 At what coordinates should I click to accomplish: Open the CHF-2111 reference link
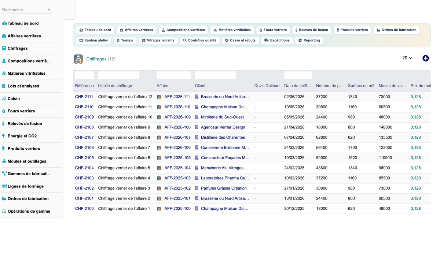pyautogui.click(x=84, y=97)
